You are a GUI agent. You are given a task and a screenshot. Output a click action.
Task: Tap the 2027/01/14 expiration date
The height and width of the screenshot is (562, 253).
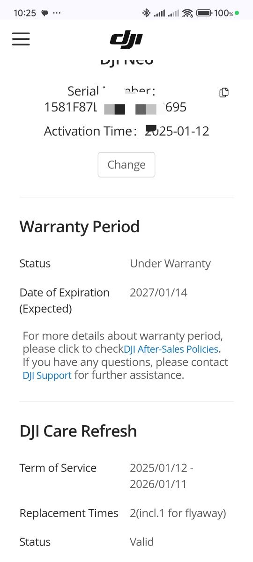coord(158,293)
